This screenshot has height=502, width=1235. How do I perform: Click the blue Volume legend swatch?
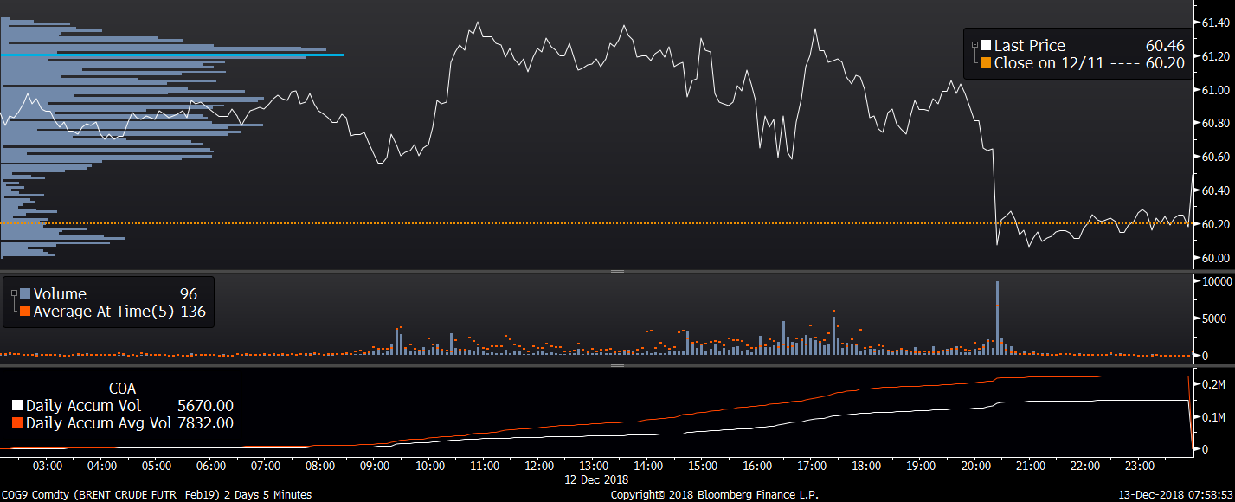[x=25, y=294]
